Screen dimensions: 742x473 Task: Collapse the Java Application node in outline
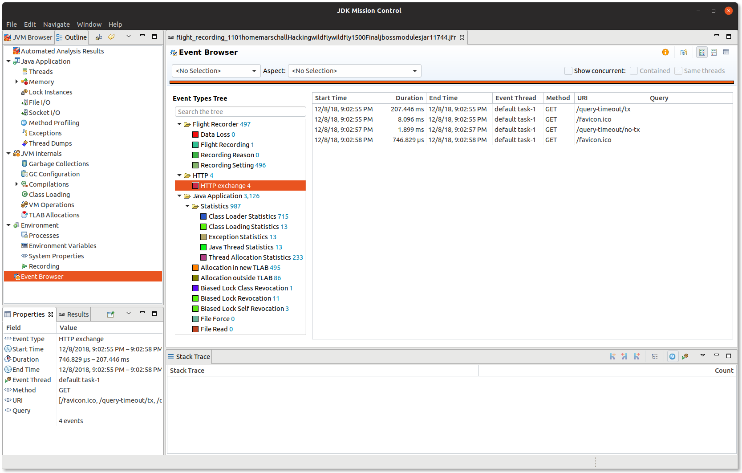pyautogui.click(x=8, y=61)
